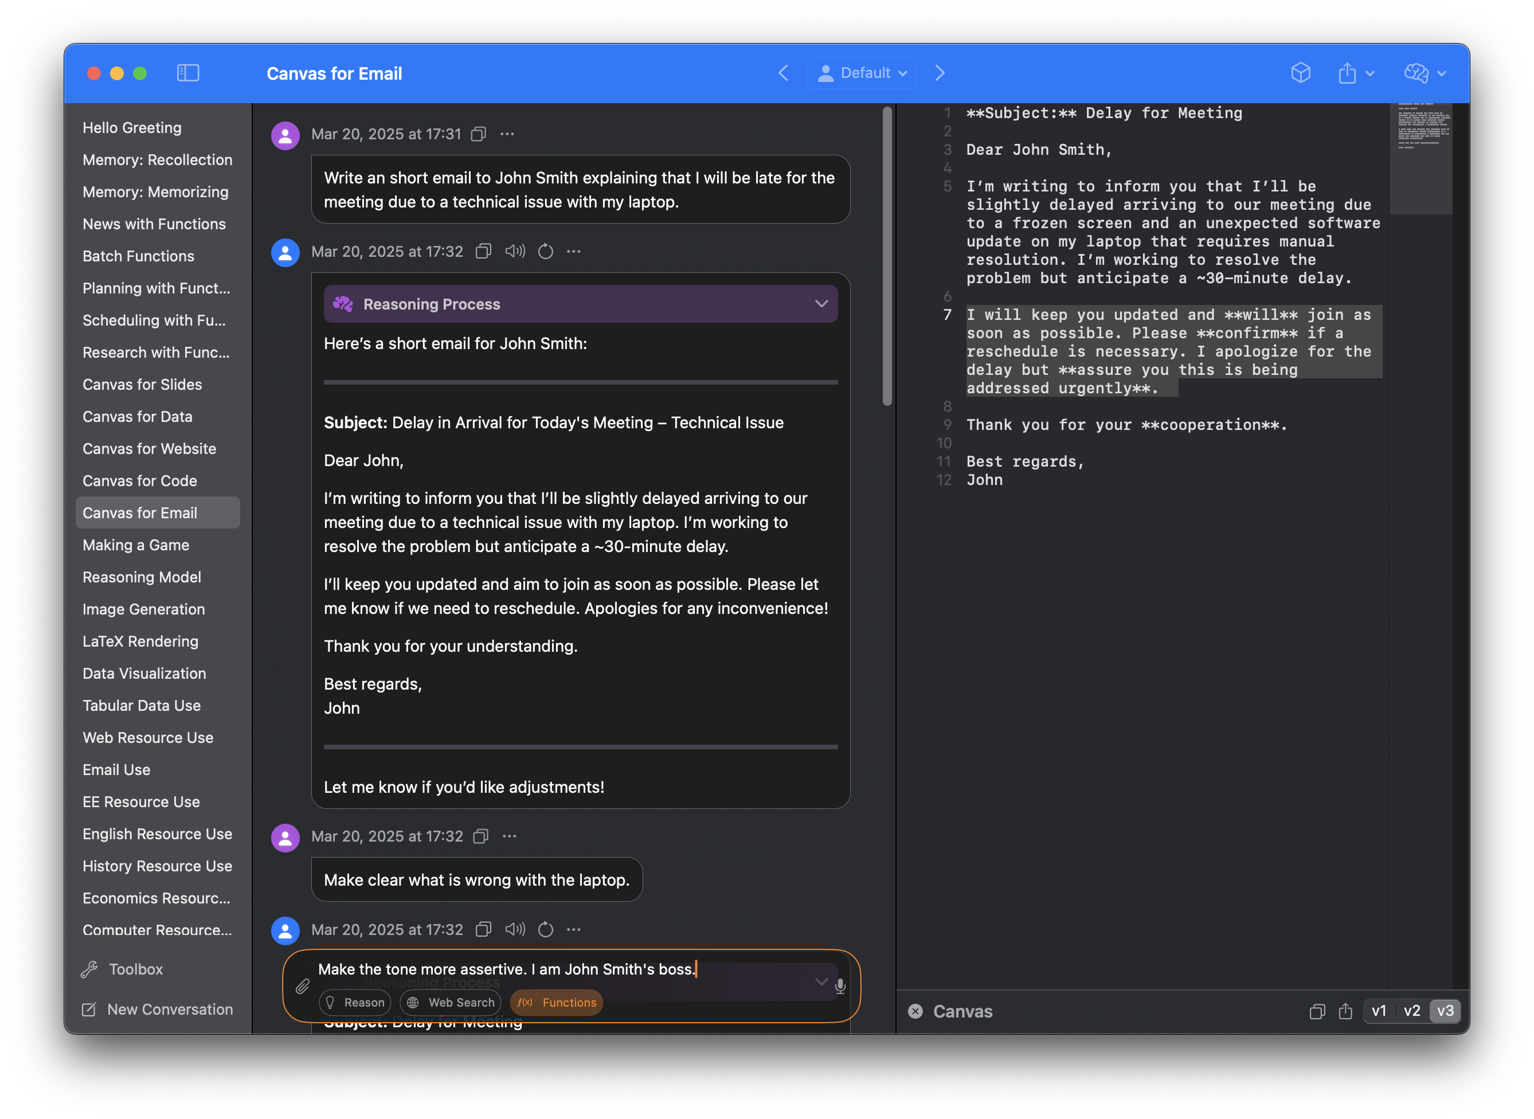The height and width of the screenshot is (1119, 1534).
Task: Copy the last 17:32 assistant reply
Action: click(x=483, y=930)
